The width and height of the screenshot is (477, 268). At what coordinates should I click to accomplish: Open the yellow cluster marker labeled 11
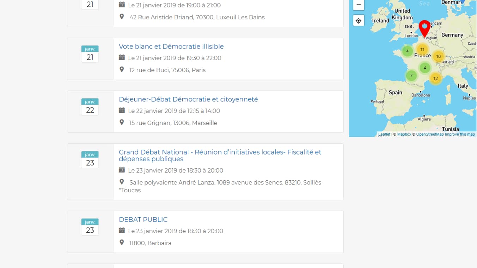422,49
